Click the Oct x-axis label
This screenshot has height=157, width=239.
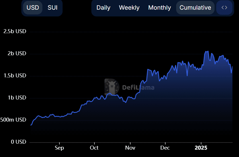[x=94, y=148]
